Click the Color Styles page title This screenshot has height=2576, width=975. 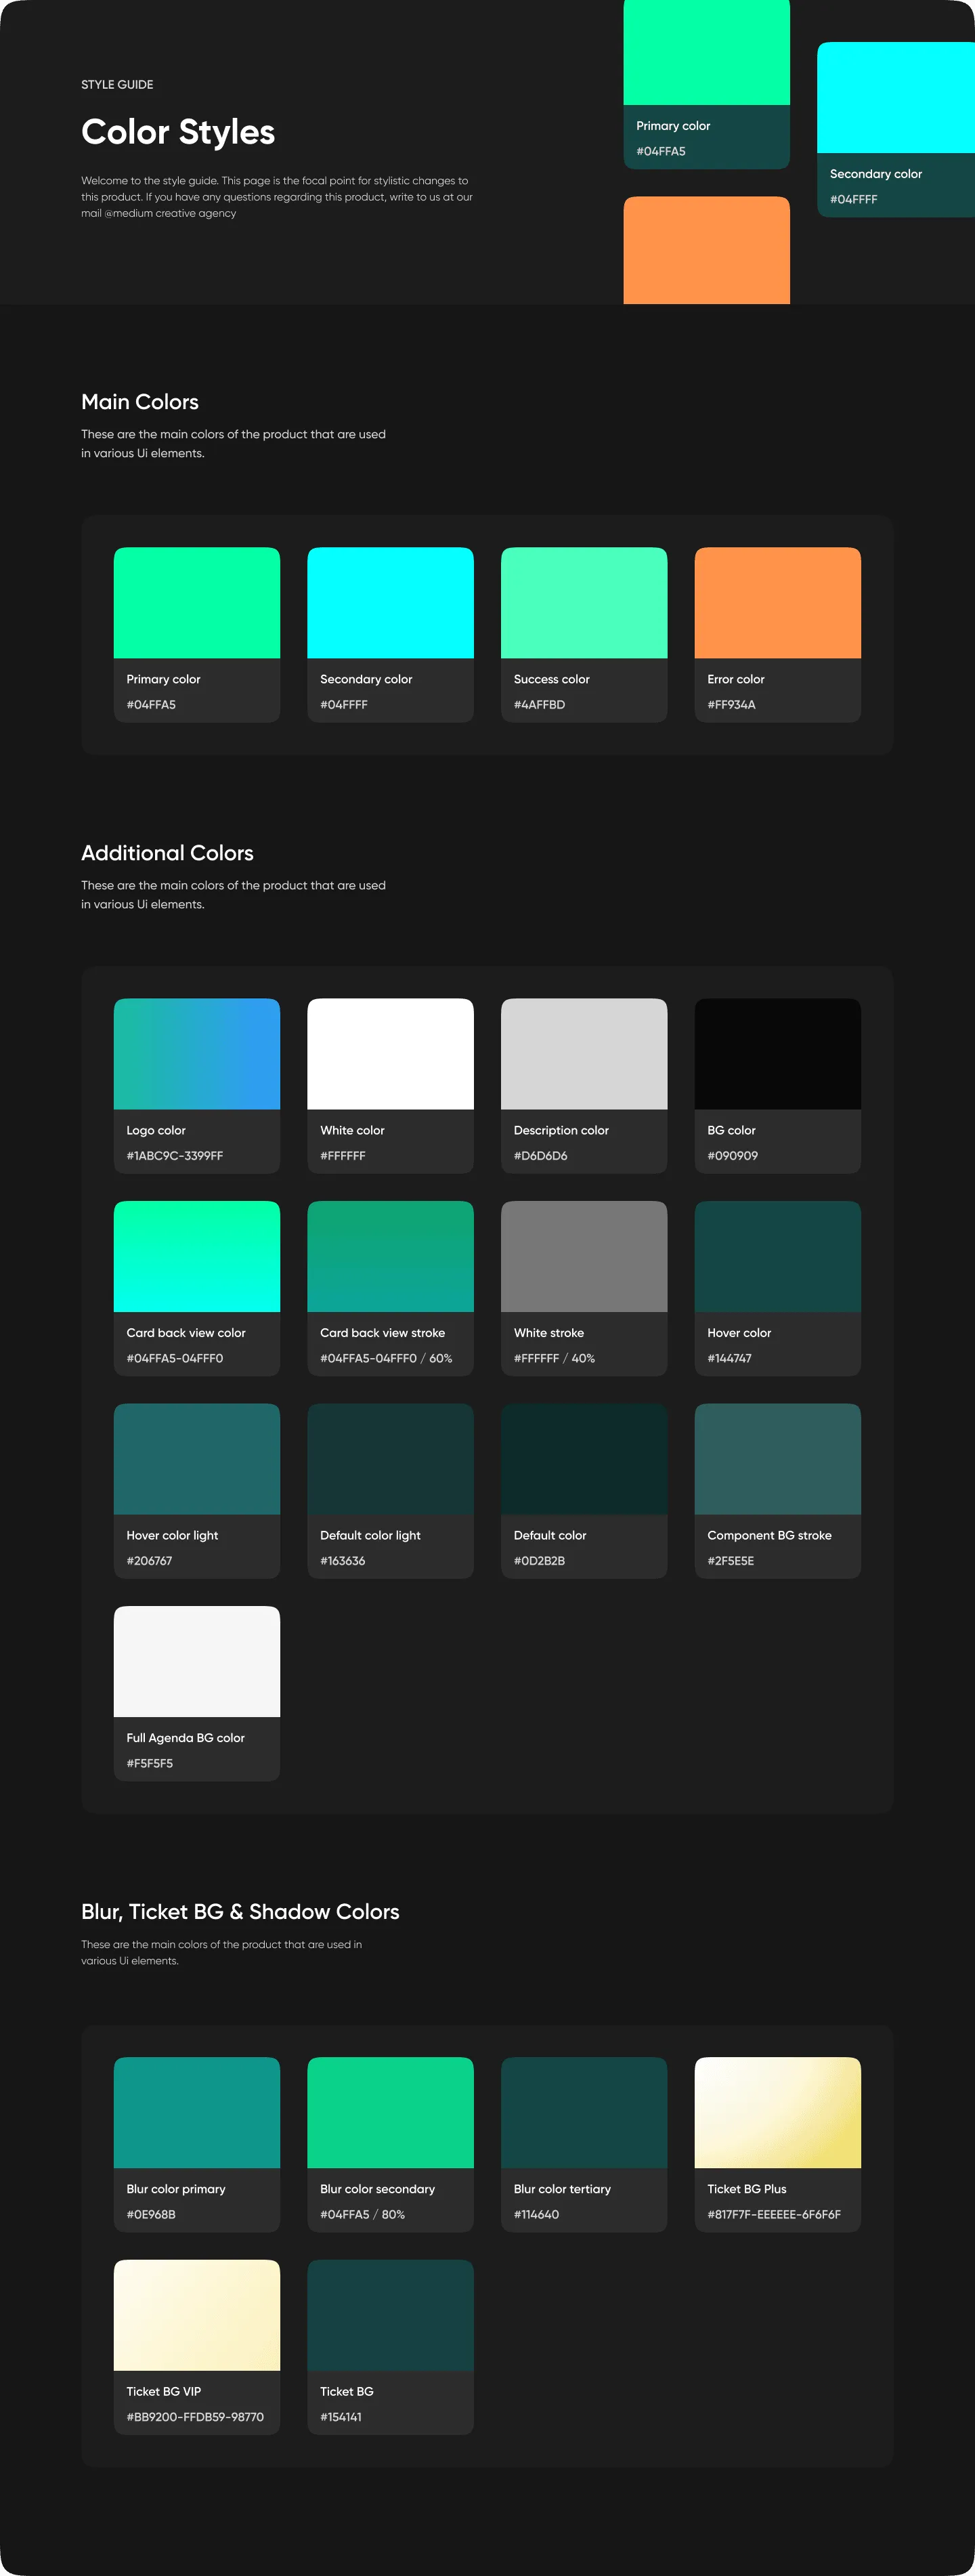point(178,132)
